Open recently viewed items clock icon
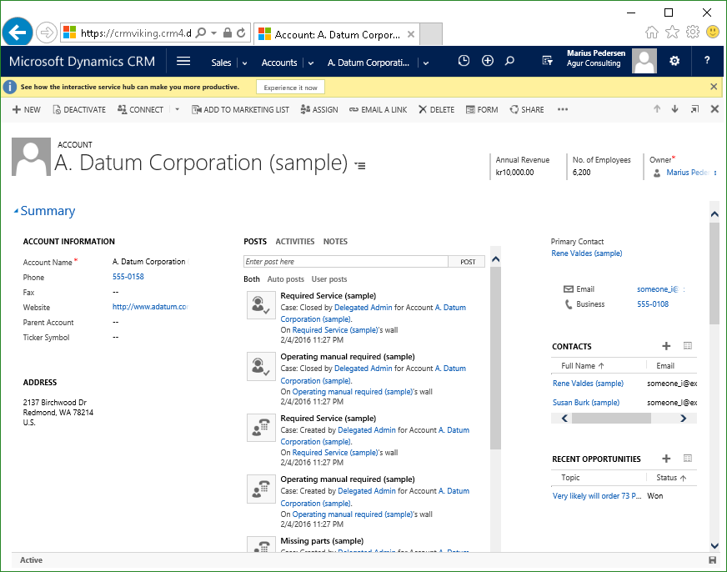Screen dimensions: 727x572 pyautogui.click(x=464, y=61)
